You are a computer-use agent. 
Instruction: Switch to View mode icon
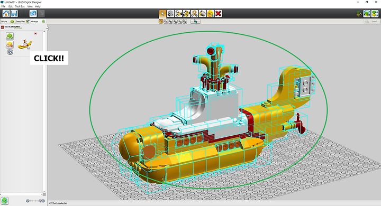click(x=367, y=14)
